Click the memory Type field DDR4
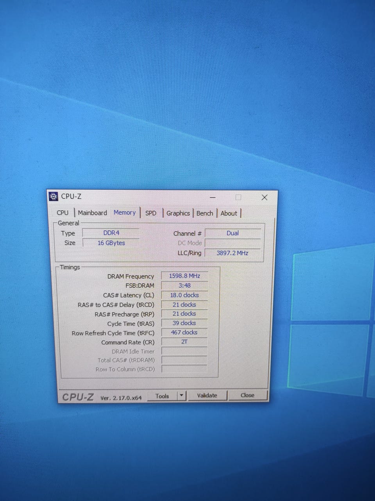This screenshot has width=375, height=501. 111,233
